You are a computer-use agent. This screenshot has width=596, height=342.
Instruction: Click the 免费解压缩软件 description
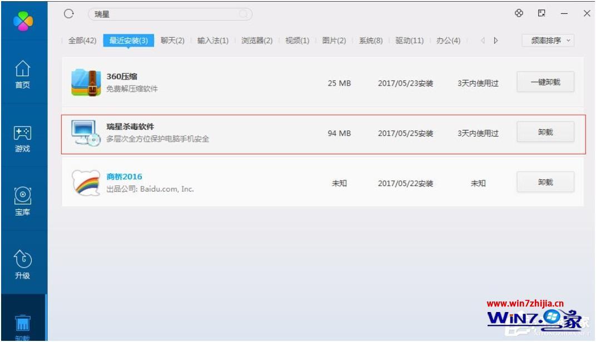point(132,89)
